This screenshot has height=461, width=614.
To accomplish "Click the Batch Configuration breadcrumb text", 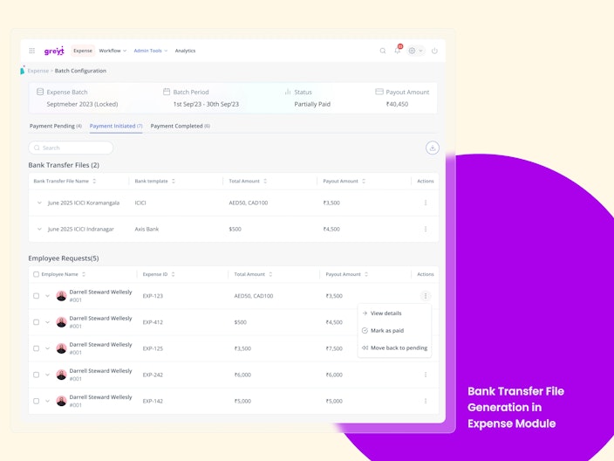I will [80, 71].
